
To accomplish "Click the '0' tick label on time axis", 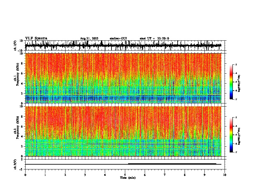I will 25,175.
